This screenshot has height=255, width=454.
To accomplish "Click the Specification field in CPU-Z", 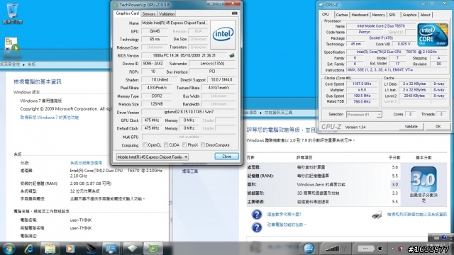I will pos(397,52).
